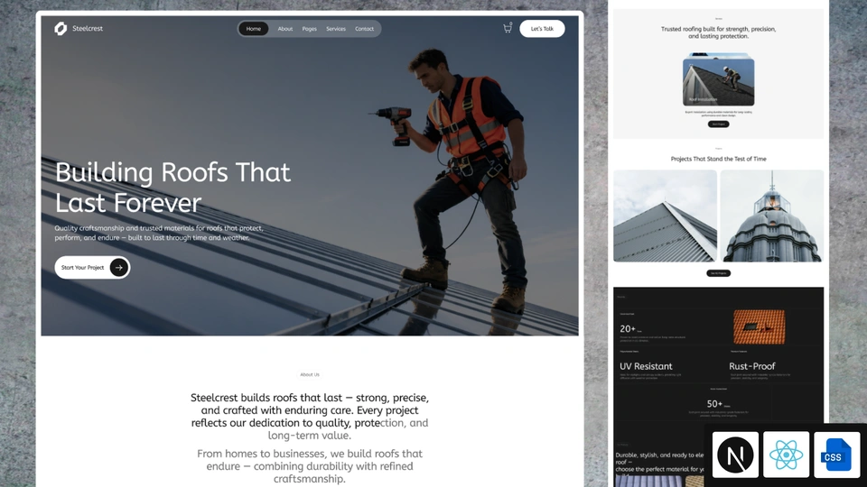The image size is (867, 487).
Task: Open the Services nav item
Action: (x=336, y=29)
